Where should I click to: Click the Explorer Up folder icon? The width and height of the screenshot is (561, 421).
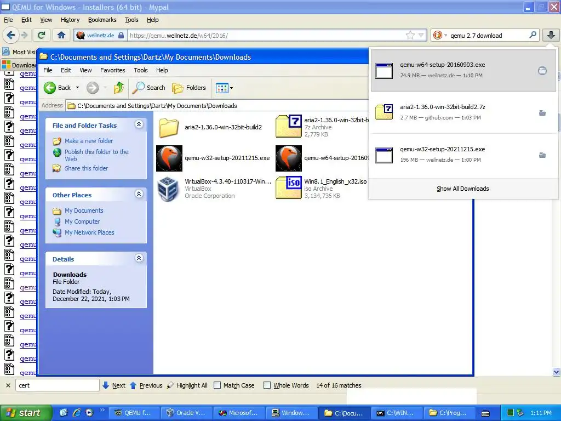119,88
